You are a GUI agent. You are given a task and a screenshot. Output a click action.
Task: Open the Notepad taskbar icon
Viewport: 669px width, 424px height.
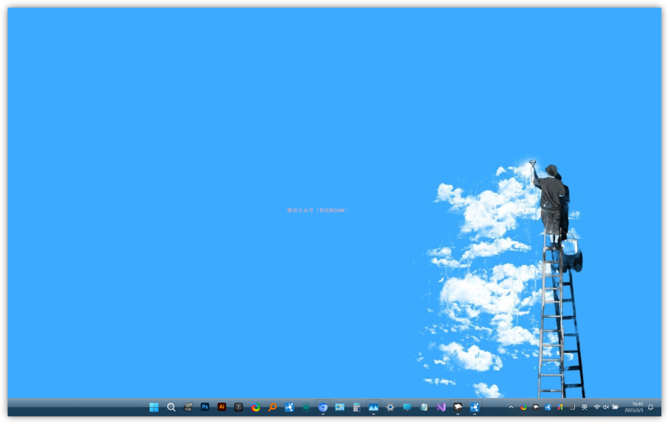point(424,407)
